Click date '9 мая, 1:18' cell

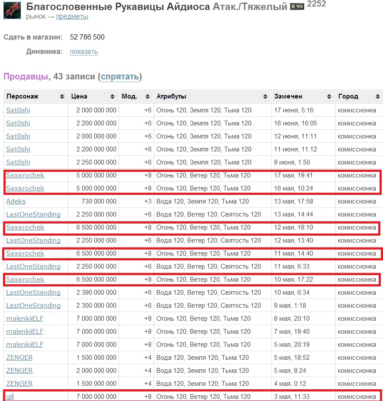tap(290, 306)
